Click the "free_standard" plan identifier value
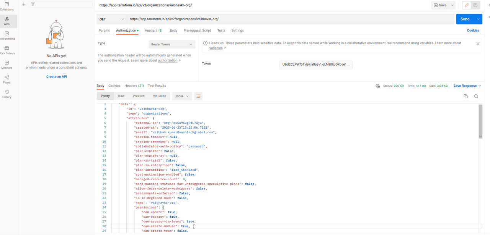Screen dimensions: 490x236 coord(183,170)
